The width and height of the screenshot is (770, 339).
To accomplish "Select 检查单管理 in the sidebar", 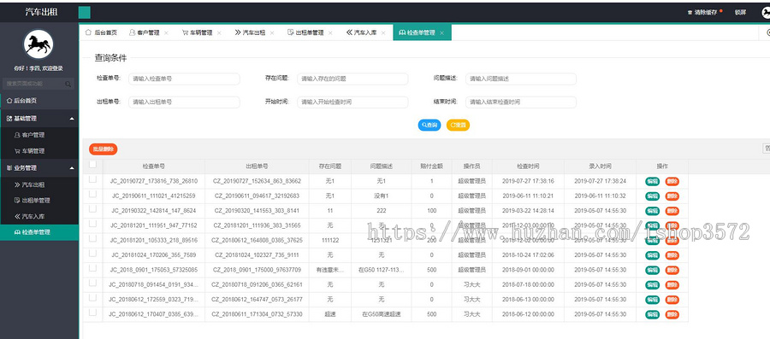I will coord(39,232).
